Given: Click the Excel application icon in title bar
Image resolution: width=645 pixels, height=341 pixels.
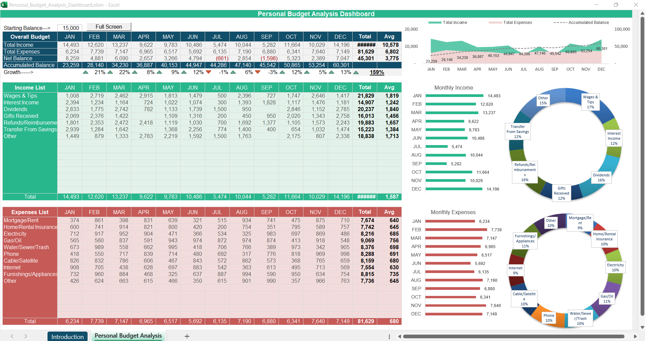Looking at the screenshot, I should click(4, 5).
